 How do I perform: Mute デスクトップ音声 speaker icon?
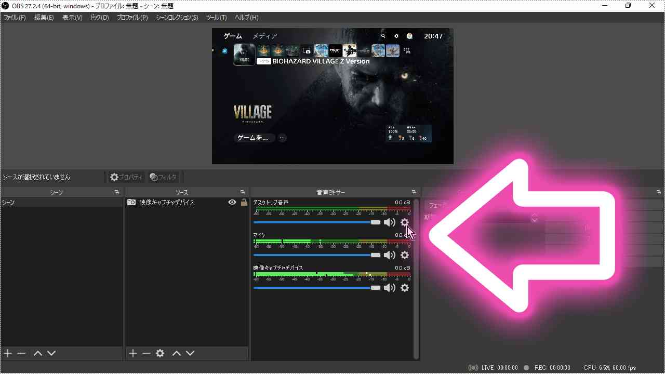(389, 222)
